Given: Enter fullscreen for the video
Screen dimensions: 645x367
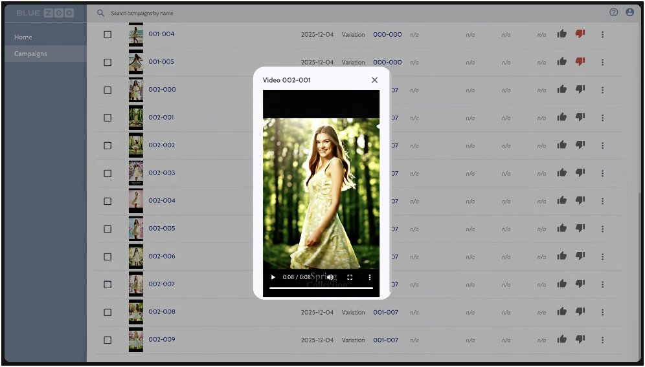Looking at the screenshot, I should tap(350, 277).
